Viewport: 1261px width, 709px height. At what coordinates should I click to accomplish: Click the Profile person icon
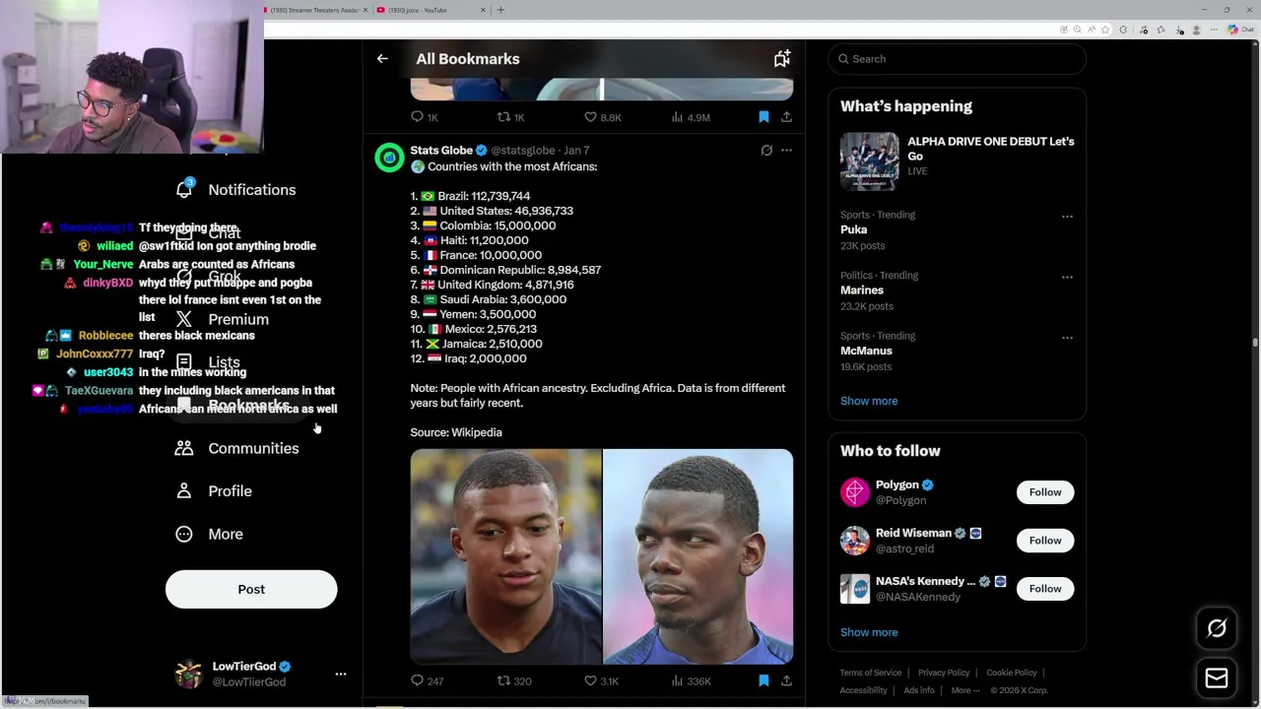pos(184,491)
